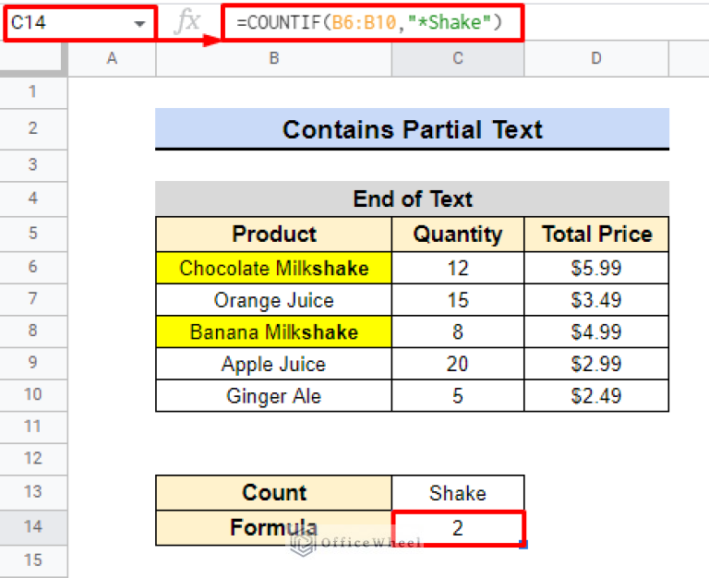Select column B header
Image resolution: width=709 pixels, height=578 pixels.
(x=273, y=58)
